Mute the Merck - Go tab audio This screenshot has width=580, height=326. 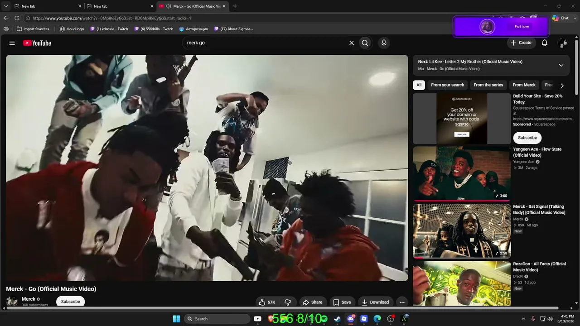[168, 6]
